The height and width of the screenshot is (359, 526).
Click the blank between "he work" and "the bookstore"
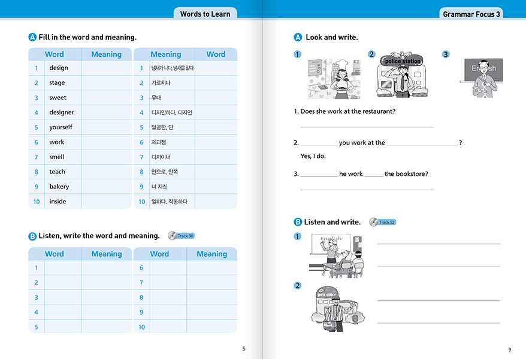[x=373, y=175]
